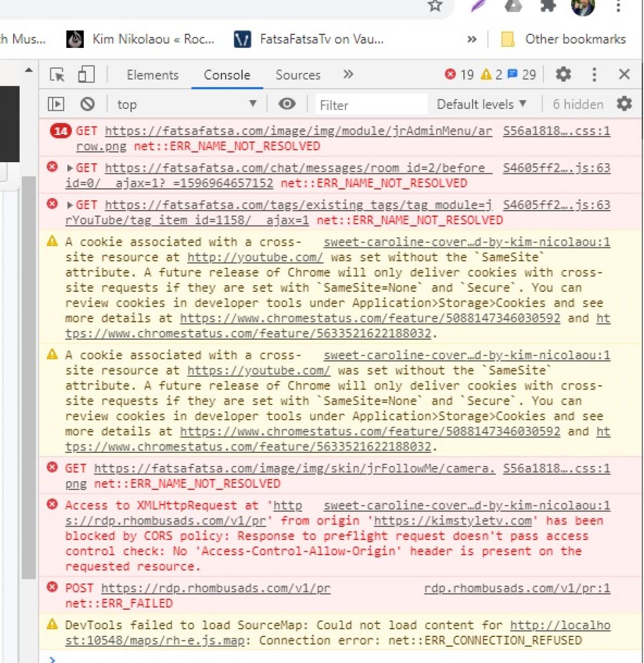This screenshot has width=644, height=663.
Task: Show the console sidebar
Action: (x=56, y=104)
